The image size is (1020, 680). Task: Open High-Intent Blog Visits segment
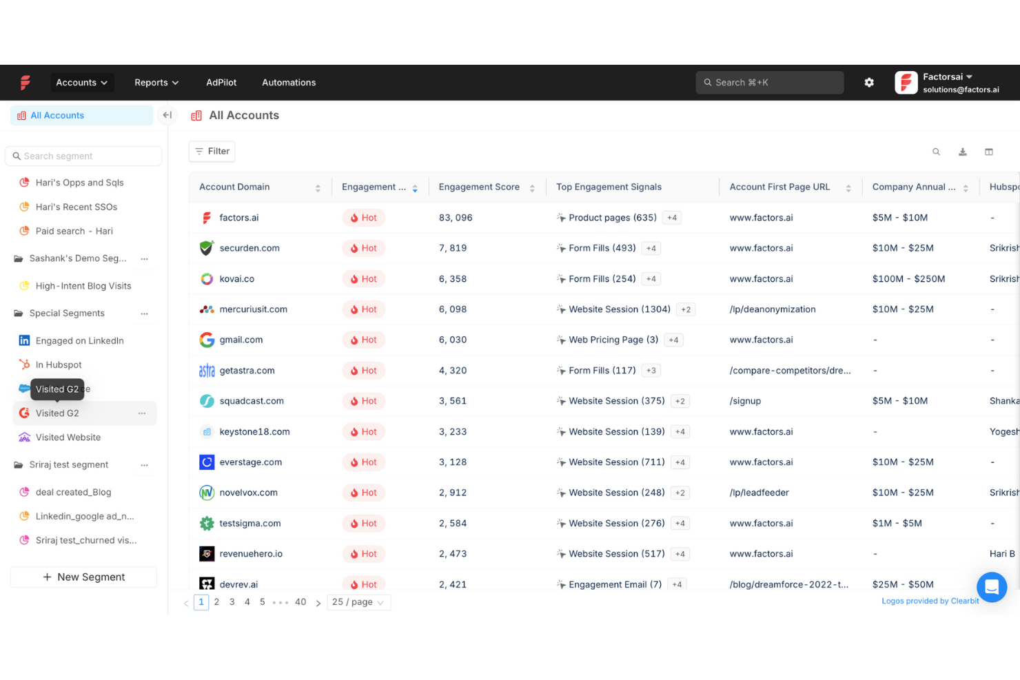click(83, 286)
